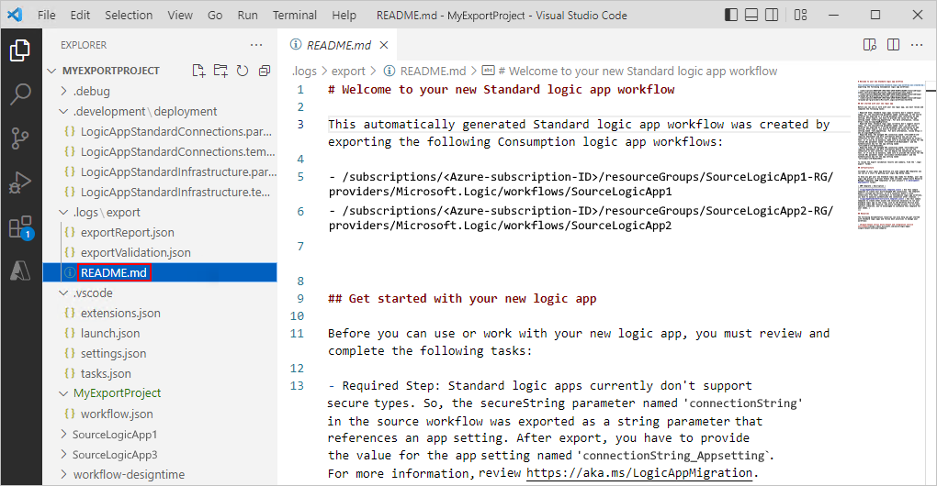Open the Run menu
The height and width of the screenshot is (486, 937).
247,15
